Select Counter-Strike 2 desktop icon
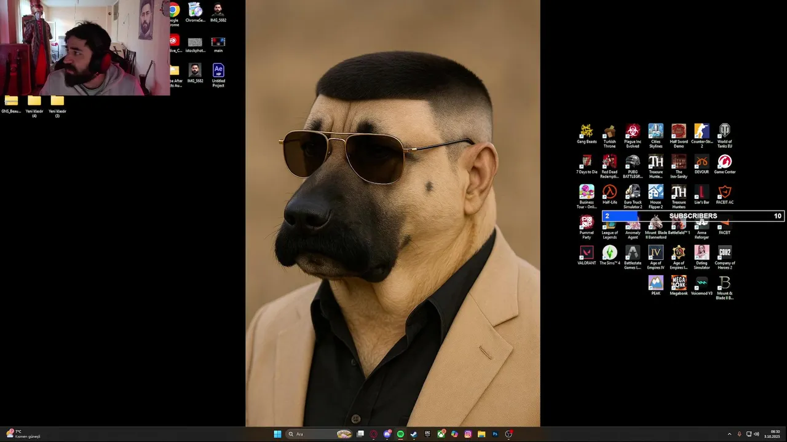 (x=702, y=135)
